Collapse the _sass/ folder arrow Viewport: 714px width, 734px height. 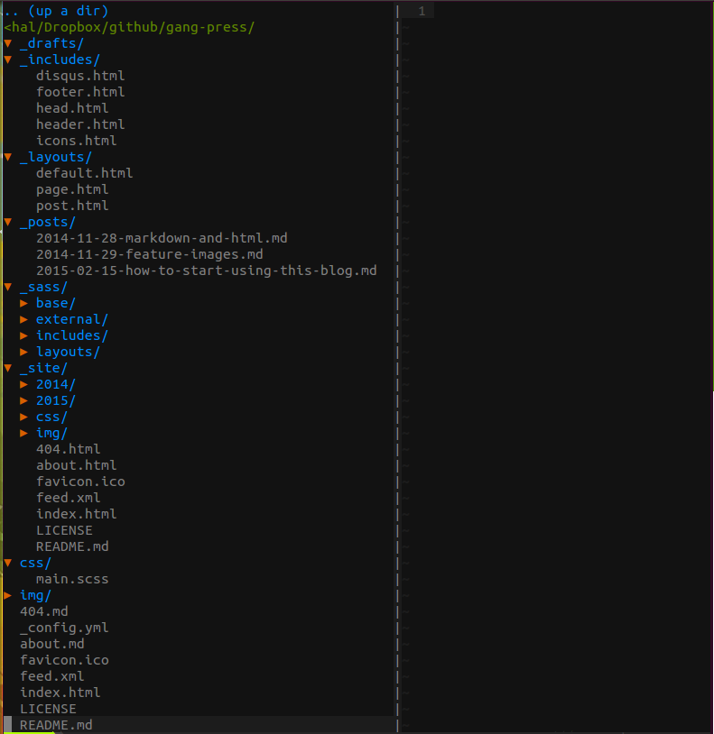8,287
